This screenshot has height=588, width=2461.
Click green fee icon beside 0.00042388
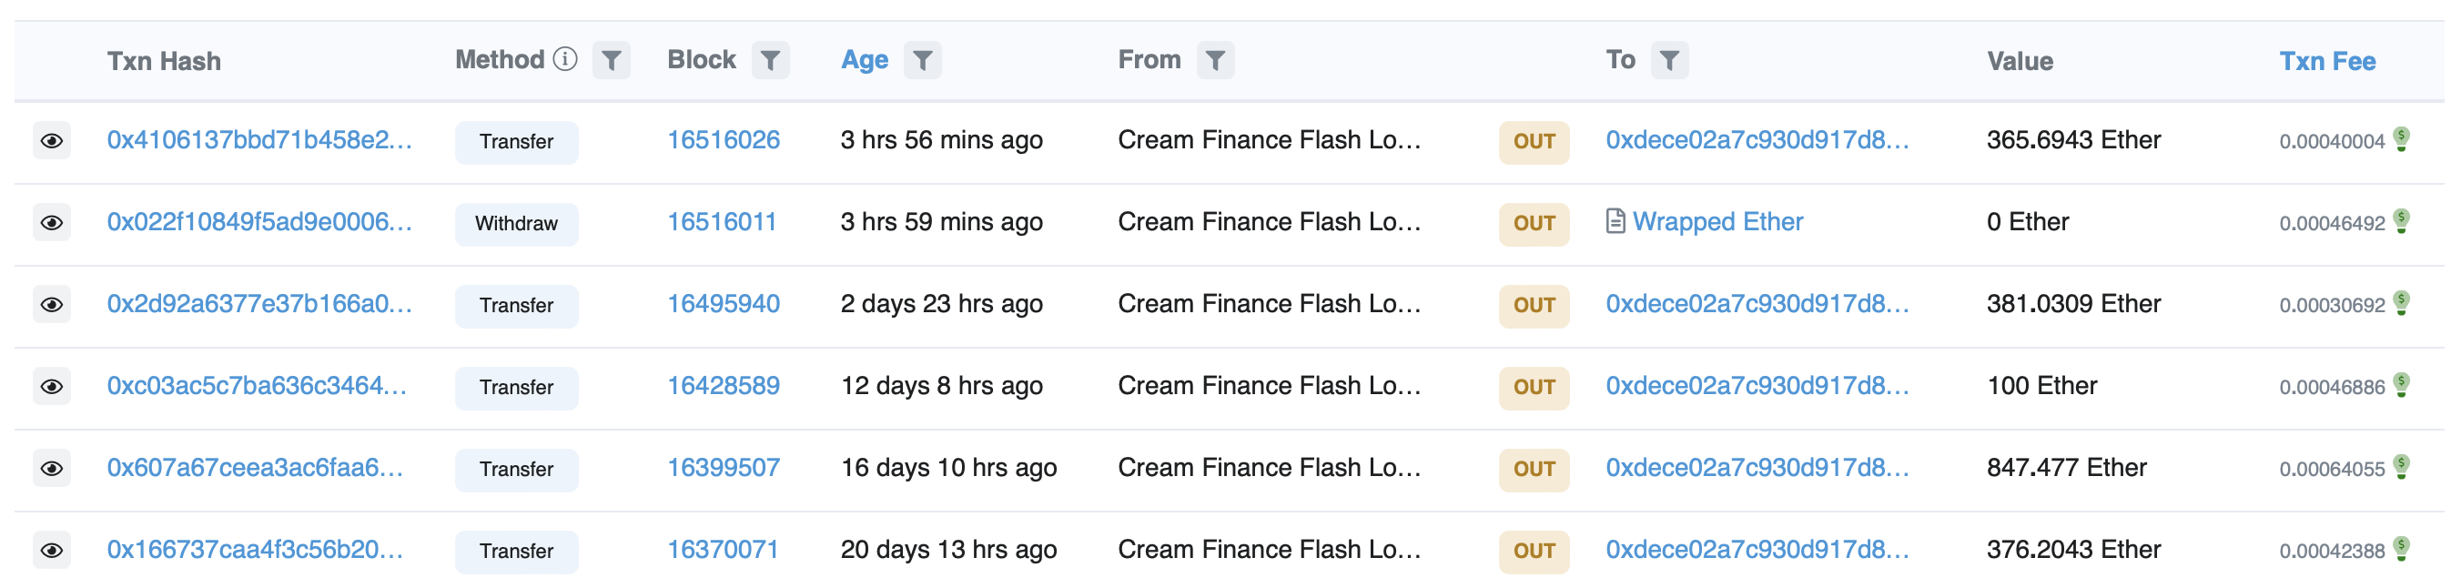coord(2401,549)
